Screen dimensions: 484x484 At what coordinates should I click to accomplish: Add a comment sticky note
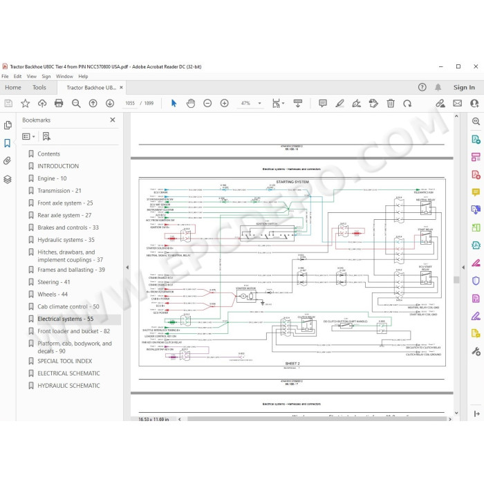pos(323,104)
